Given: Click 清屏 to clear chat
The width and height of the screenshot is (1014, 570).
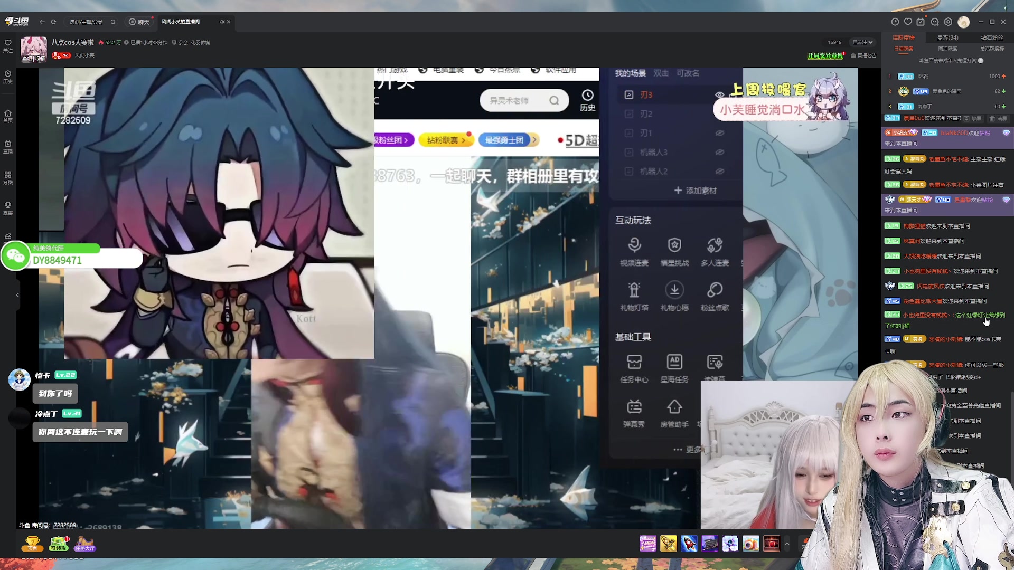Looking at the screenshot, I should 998,119.
